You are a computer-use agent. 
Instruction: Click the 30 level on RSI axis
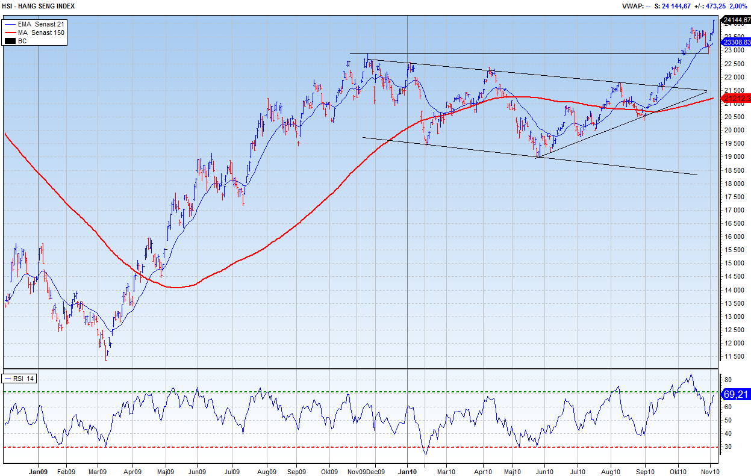[728, 447]
